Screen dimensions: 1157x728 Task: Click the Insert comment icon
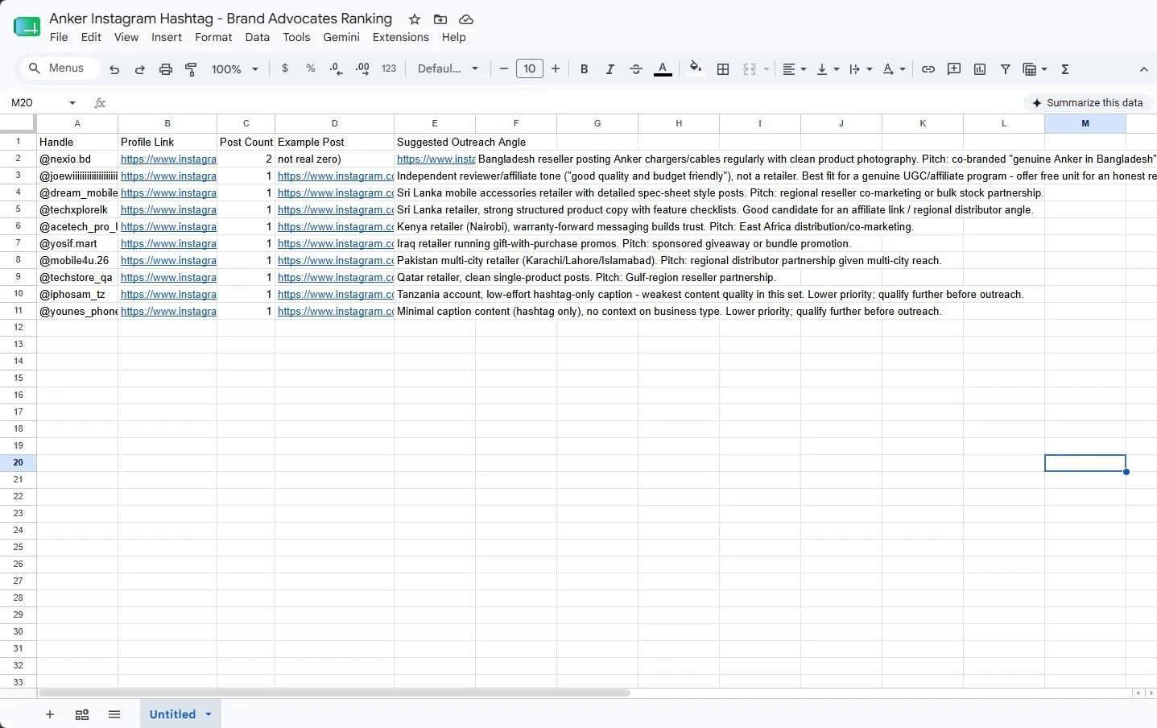tap(954, 69)
